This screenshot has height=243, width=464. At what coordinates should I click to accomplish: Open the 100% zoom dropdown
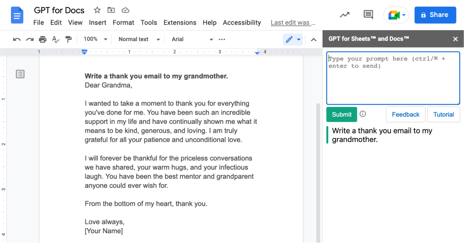(95, 39)
